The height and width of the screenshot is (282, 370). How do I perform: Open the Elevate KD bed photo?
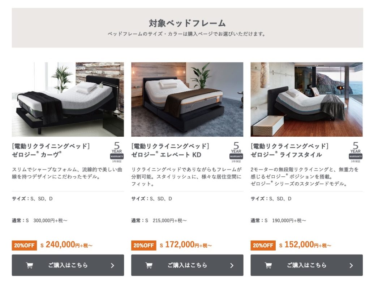coord(187,100)
